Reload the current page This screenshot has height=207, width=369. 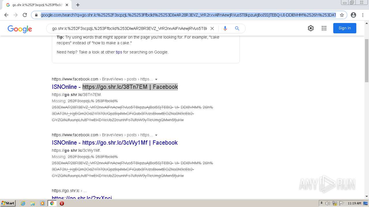point(25,15)
